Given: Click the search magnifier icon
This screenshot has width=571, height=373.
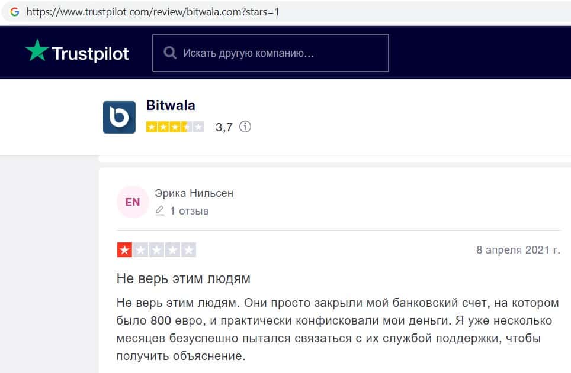Looking at the screenshot, I should (x=170, y=53).
